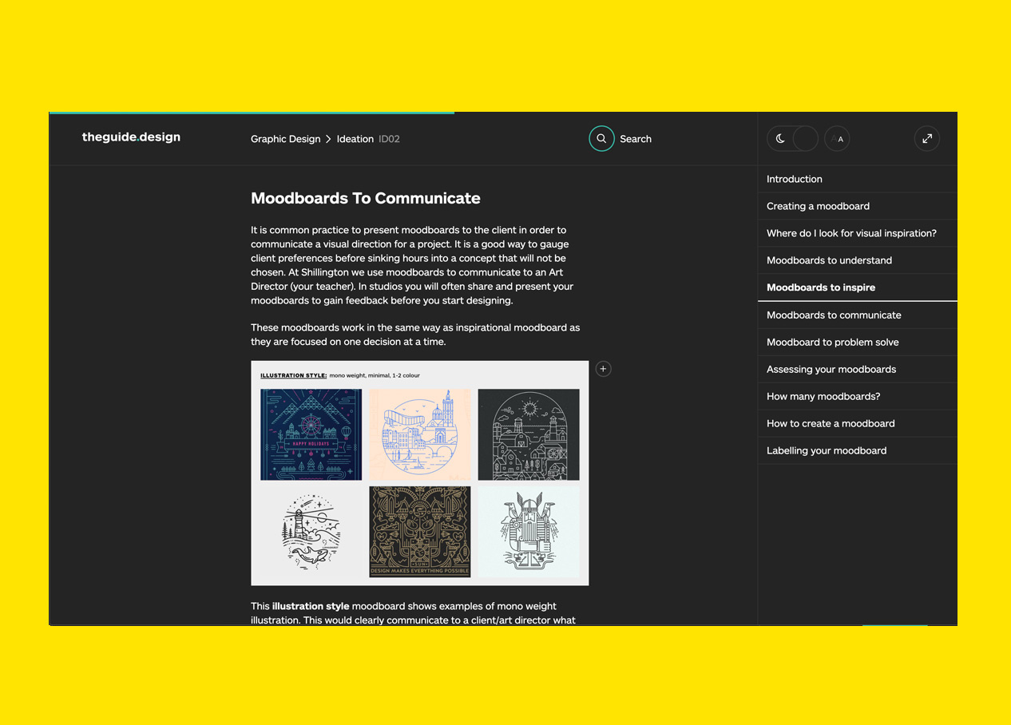Viewport: 1011px width, 725px height.
Task: Open Moodboard to problem solve
Action: click(832, 342)
